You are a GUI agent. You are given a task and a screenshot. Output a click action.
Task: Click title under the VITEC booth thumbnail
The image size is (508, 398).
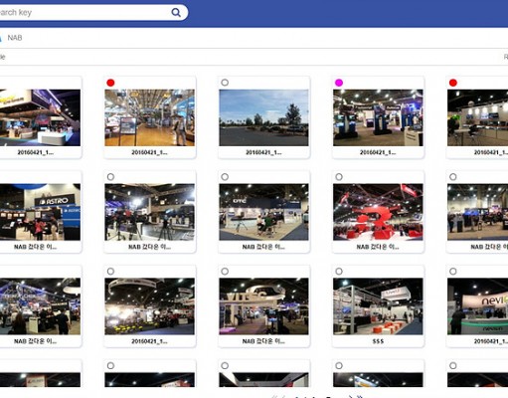263,341
